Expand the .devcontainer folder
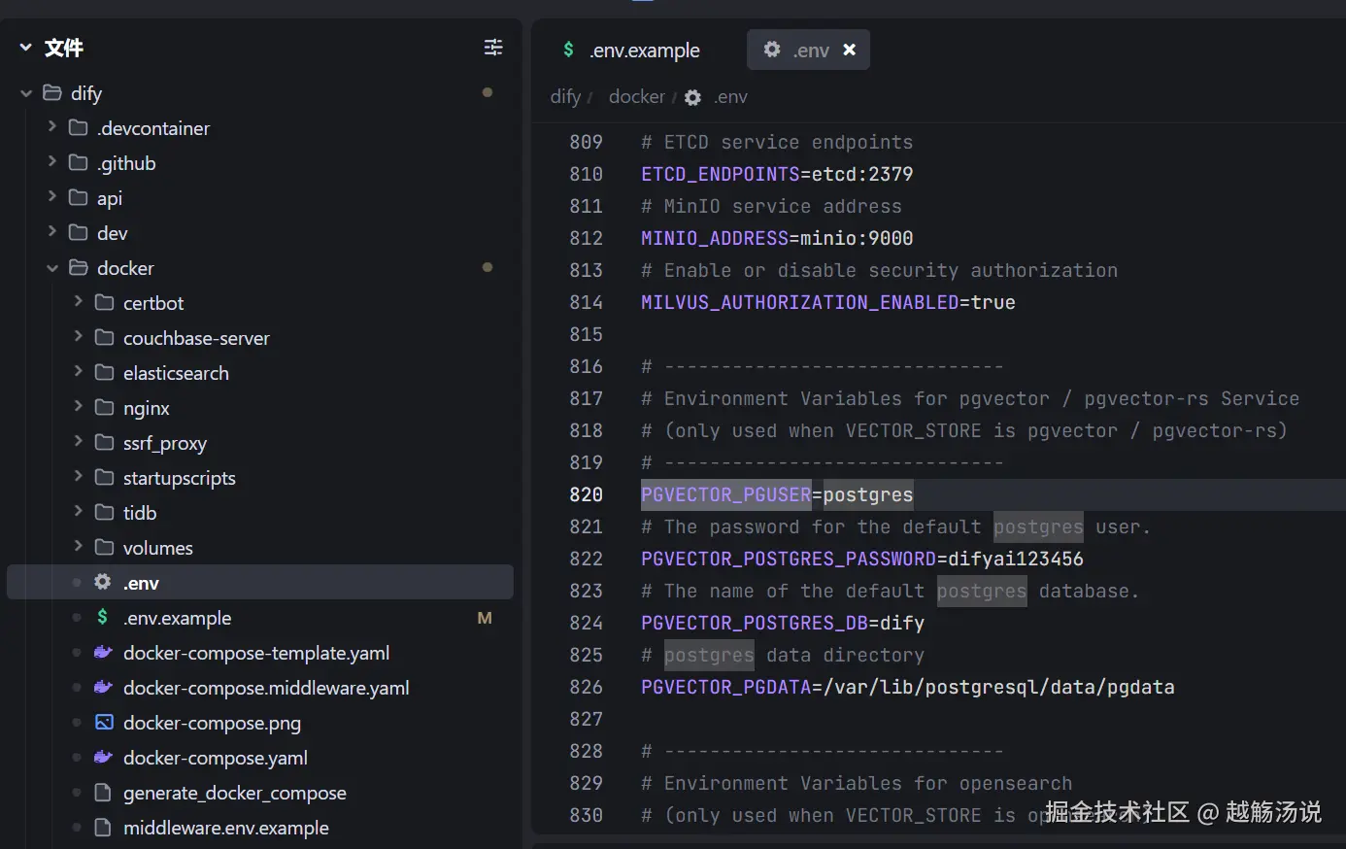Screen dimensions: 1346x849 pos(52,127)
